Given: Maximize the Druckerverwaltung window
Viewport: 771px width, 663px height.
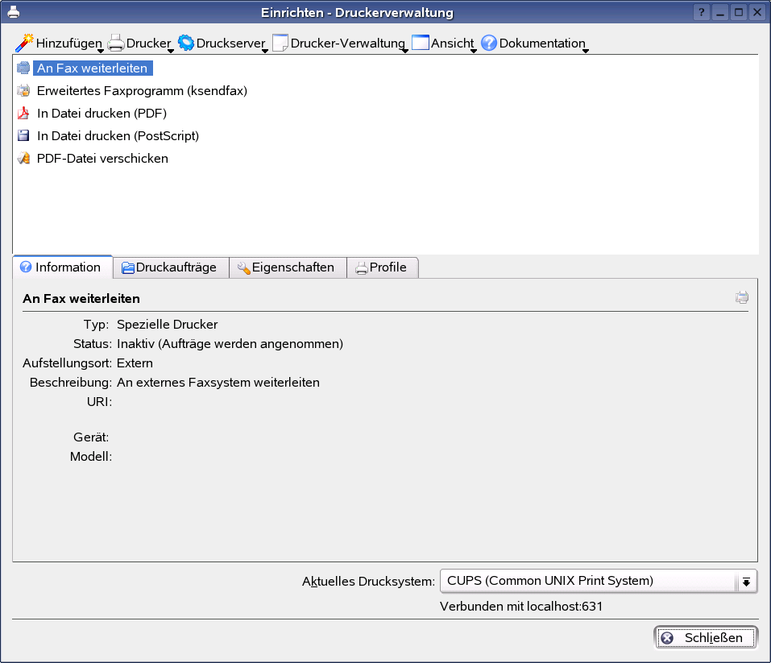Looking at the screenshot, I should 739,12.
